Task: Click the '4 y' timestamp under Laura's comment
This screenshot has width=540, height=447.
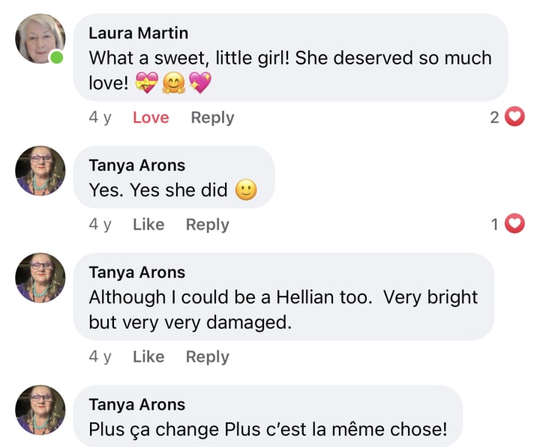Action: pos(100,118)
